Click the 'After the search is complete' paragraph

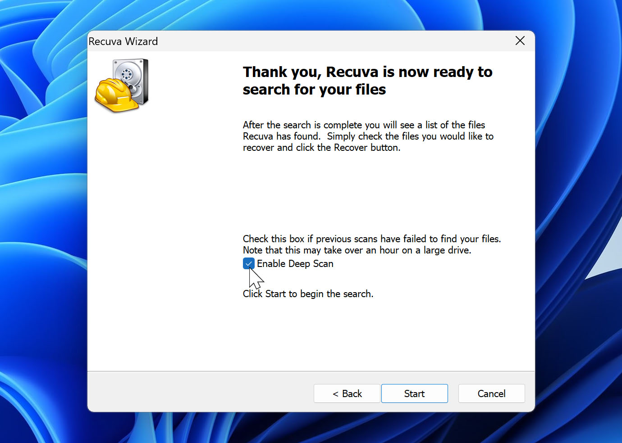pos(368,136)
